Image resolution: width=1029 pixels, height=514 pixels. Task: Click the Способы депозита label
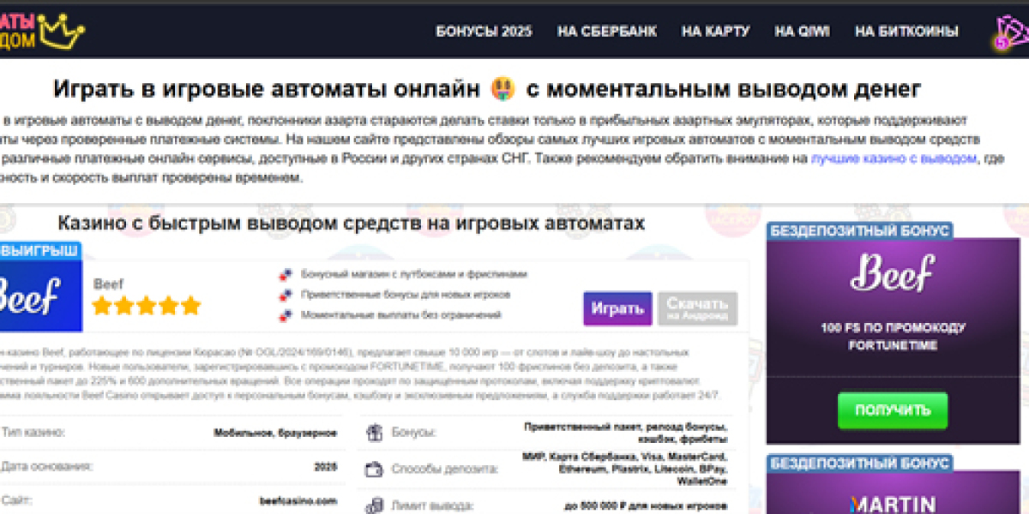(x=444, y=469)
